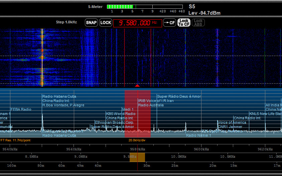282x176 pixels.
Task: Click the red filter passband overlay
Action: click(x=138, y=114)
